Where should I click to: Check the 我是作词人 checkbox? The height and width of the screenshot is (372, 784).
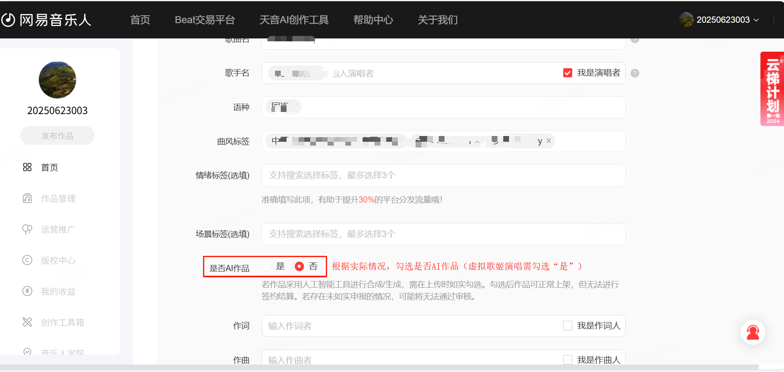pyautogui.click(x=568, y=326)
